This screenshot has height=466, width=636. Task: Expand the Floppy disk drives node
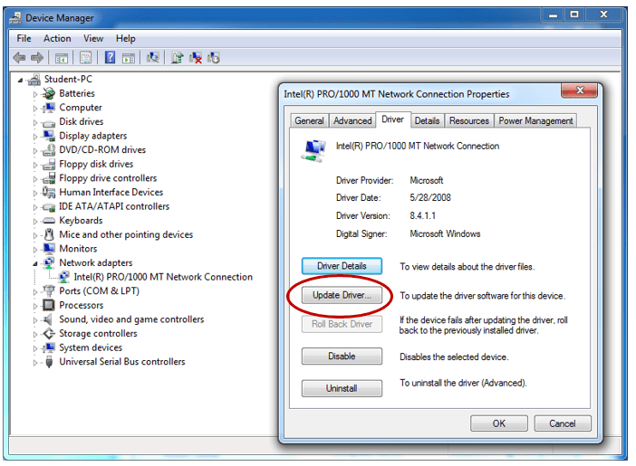coord(35,165)
